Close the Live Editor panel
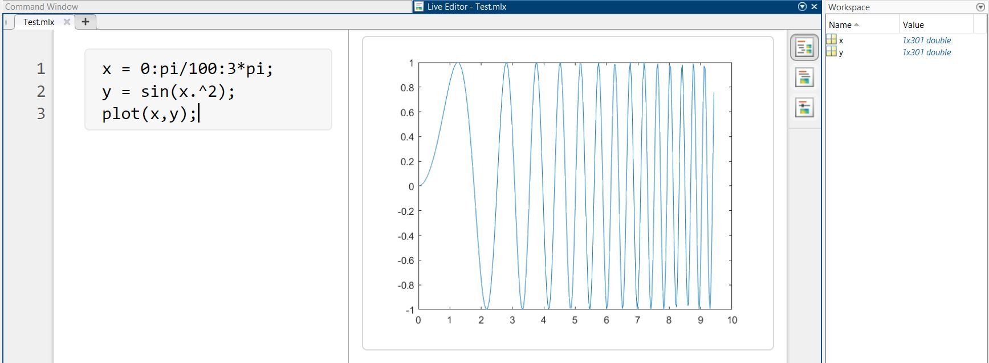This screenshot has height=363, width=989. [x=814, y=7]
